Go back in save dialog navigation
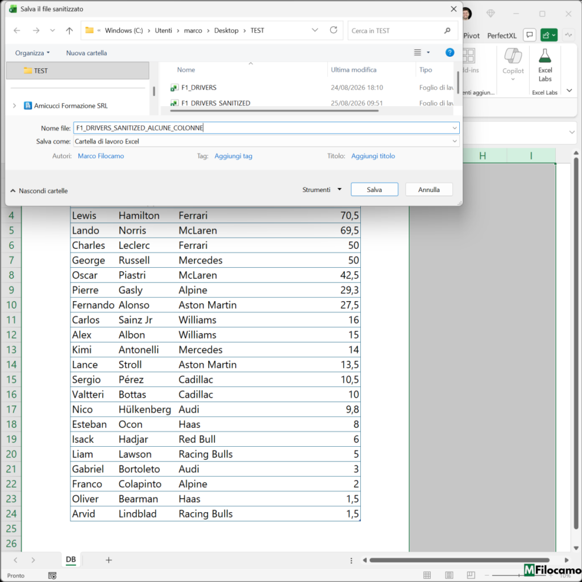Screen dimensions: 582x582 pyautogui.click(x=17, y=31)
